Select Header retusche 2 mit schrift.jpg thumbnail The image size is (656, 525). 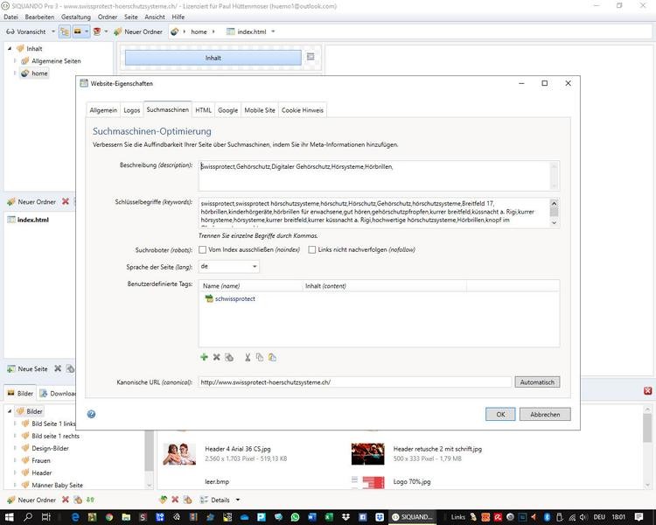point(367,454)
